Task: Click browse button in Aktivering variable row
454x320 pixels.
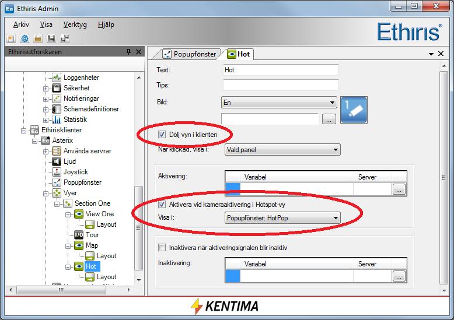Action: [399, 189]
